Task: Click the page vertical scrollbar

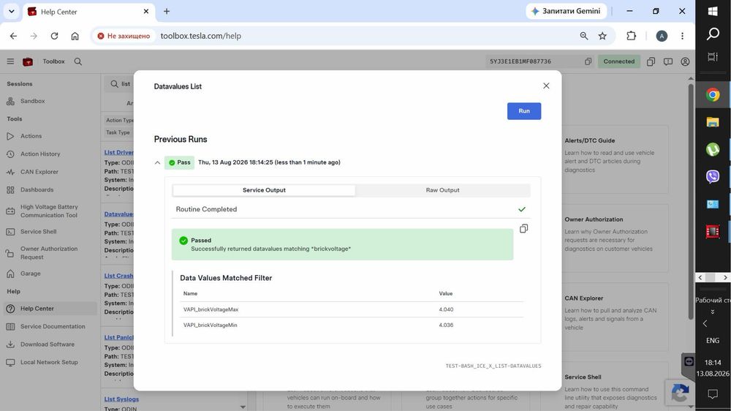Action: 691,200
